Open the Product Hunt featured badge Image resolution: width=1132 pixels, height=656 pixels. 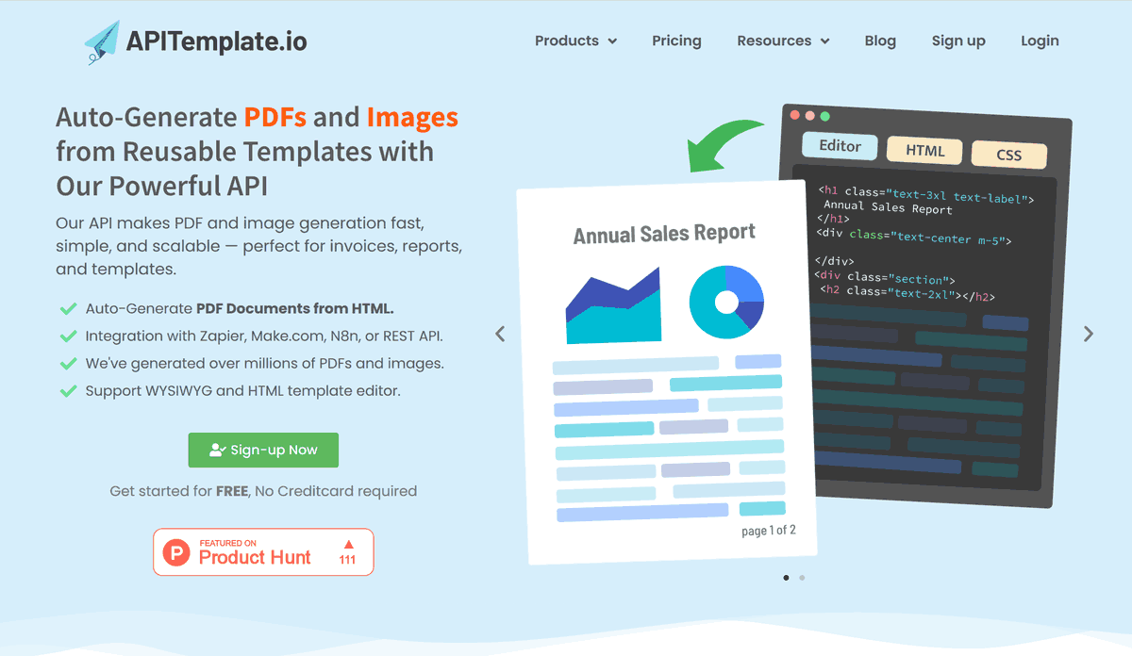[x=263, y=552]
